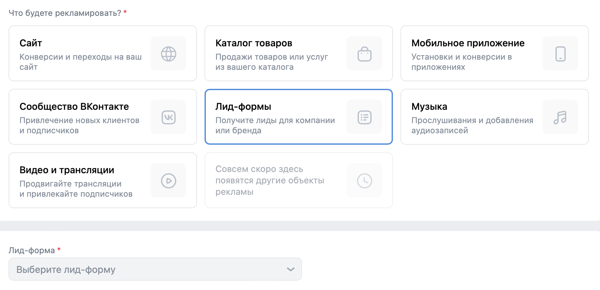Select the Мобильное приложение option title

coord(468,43)
